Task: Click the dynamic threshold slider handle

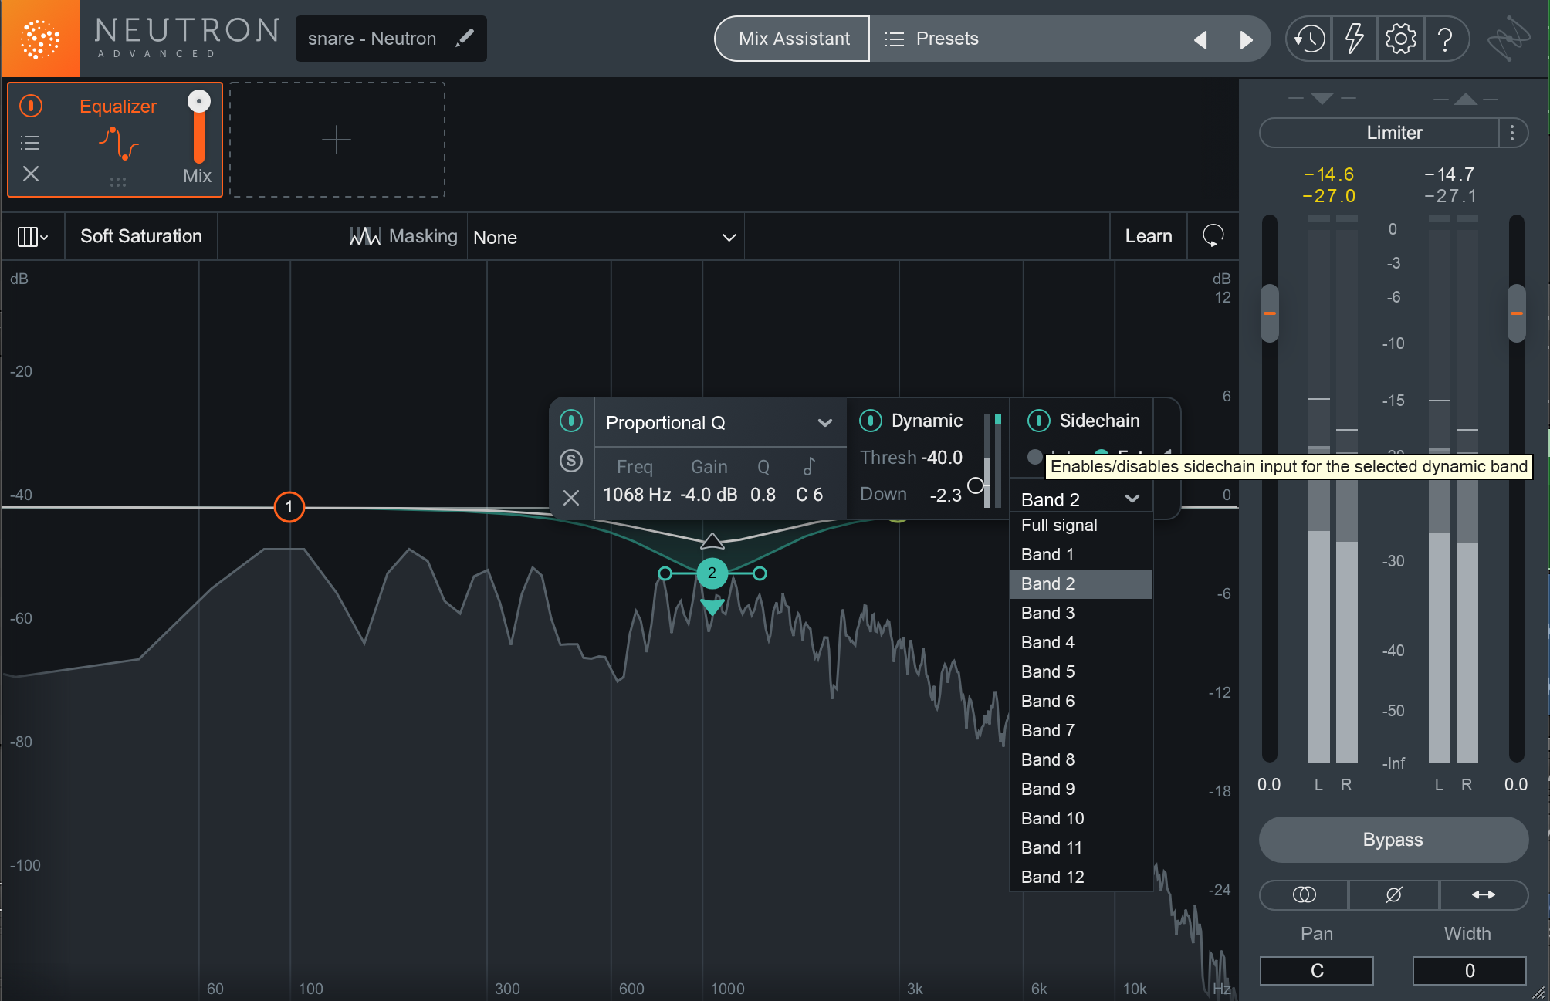Action: click(x=976, y=485)
